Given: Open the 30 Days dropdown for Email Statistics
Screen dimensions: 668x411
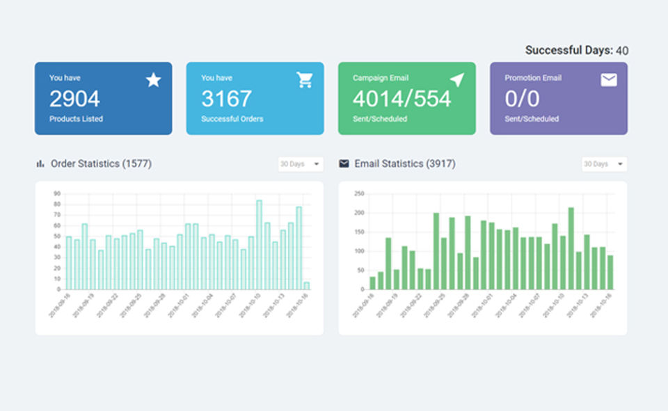Looking at the screenshot, I should 604,164.
